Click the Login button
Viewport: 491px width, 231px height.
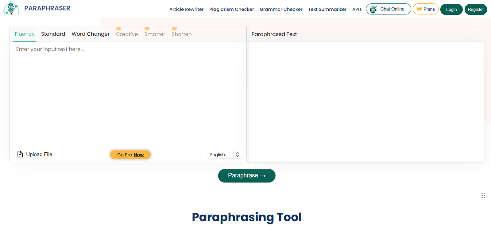pos(451,10)
